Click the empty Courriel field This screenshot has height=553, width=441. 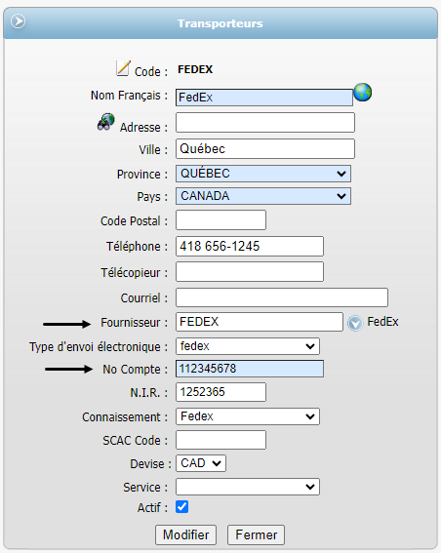click(282, 297)
